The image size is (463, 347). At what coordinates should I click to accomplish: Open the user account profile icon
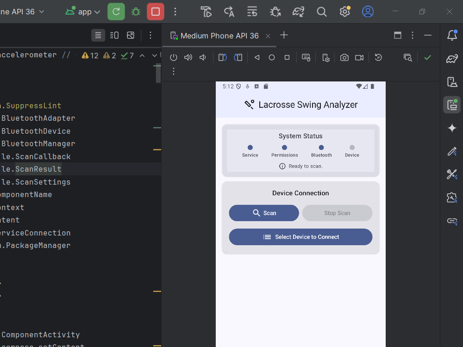click(x=368, y=12)
